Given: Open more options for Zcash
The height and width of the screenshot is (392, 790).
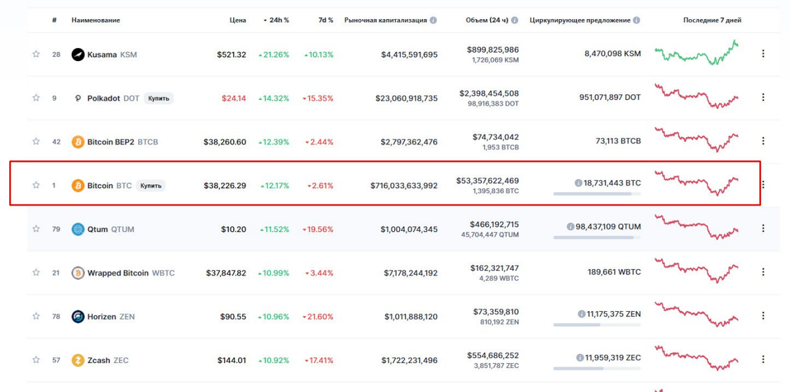Looking at the screenshot, I should [763, 359].
